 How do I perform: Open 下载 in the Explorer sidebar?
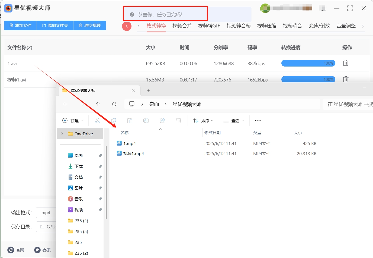coord(79,166)
